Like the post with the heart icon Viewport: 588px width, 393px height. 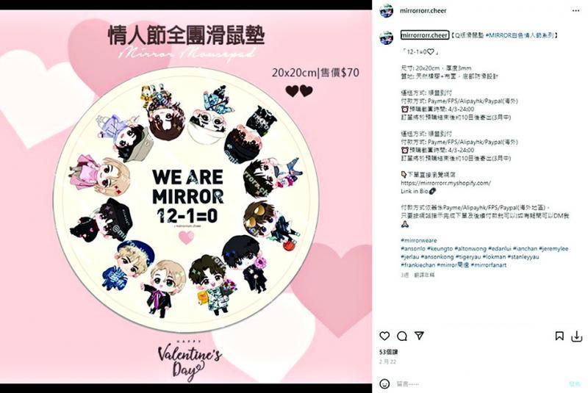[x=384, y=336]
